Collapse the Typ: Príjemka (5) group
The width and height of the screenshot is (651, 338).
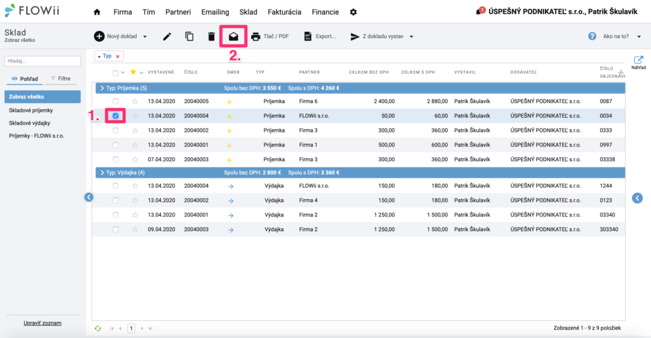click(x=102, y=88)
